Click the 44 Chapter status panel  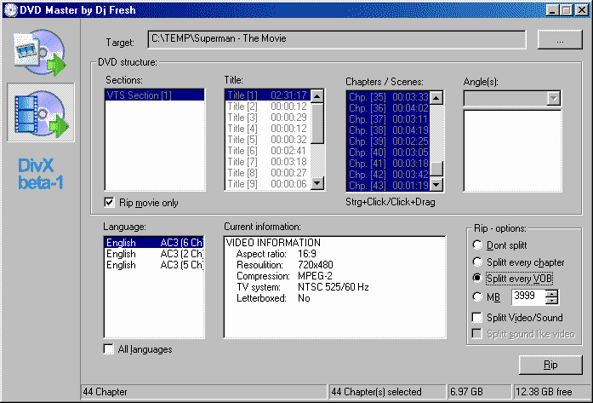tap(204, 392)
